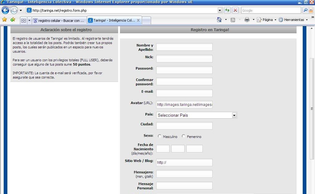
Task: Stop loading with the red X icon
Action: point(235,10)
